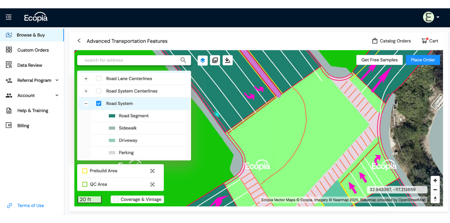Expand the Referral Program chevron
This screenshot has width=450, height=223.
[x=57, y=80]
